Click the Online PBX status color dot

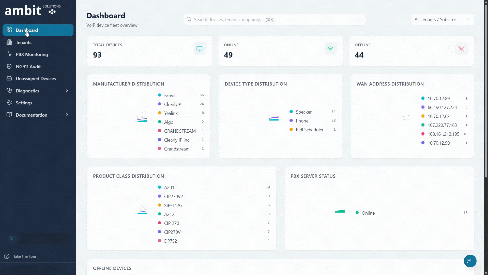pos(357,213)
